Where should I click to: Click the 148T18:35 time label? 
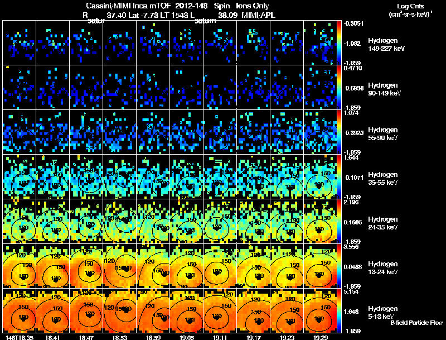(20, 337)
